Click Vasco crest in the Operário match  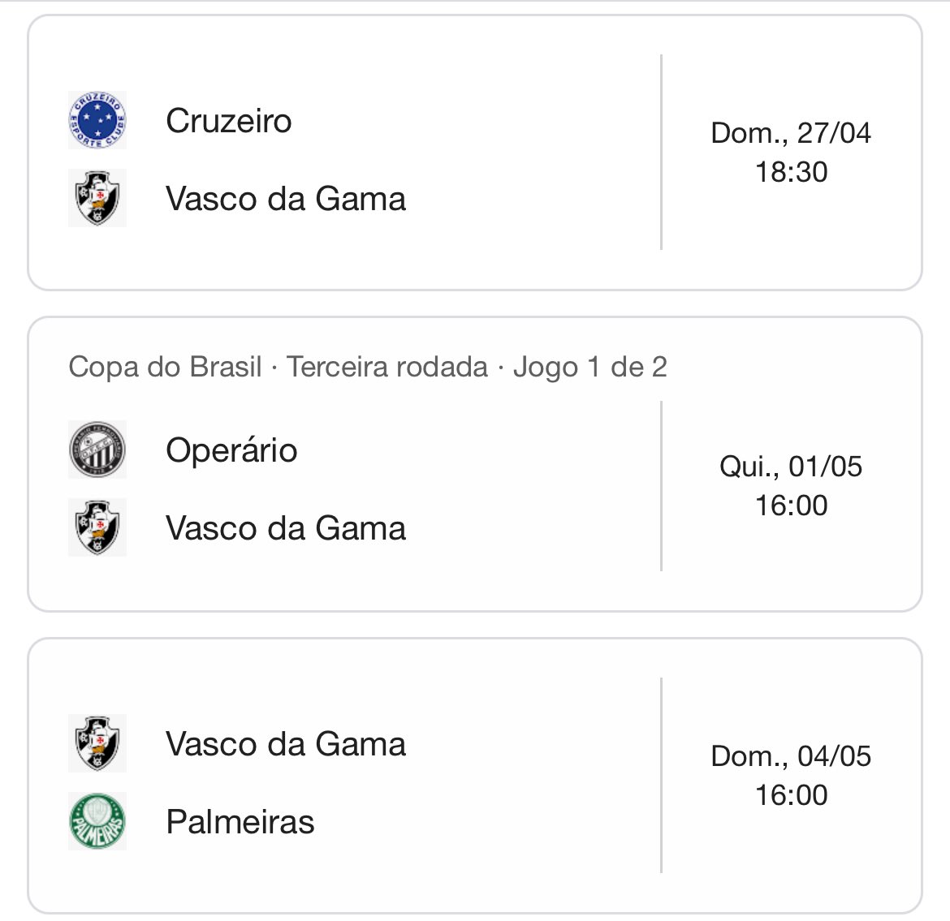[97, 527]
